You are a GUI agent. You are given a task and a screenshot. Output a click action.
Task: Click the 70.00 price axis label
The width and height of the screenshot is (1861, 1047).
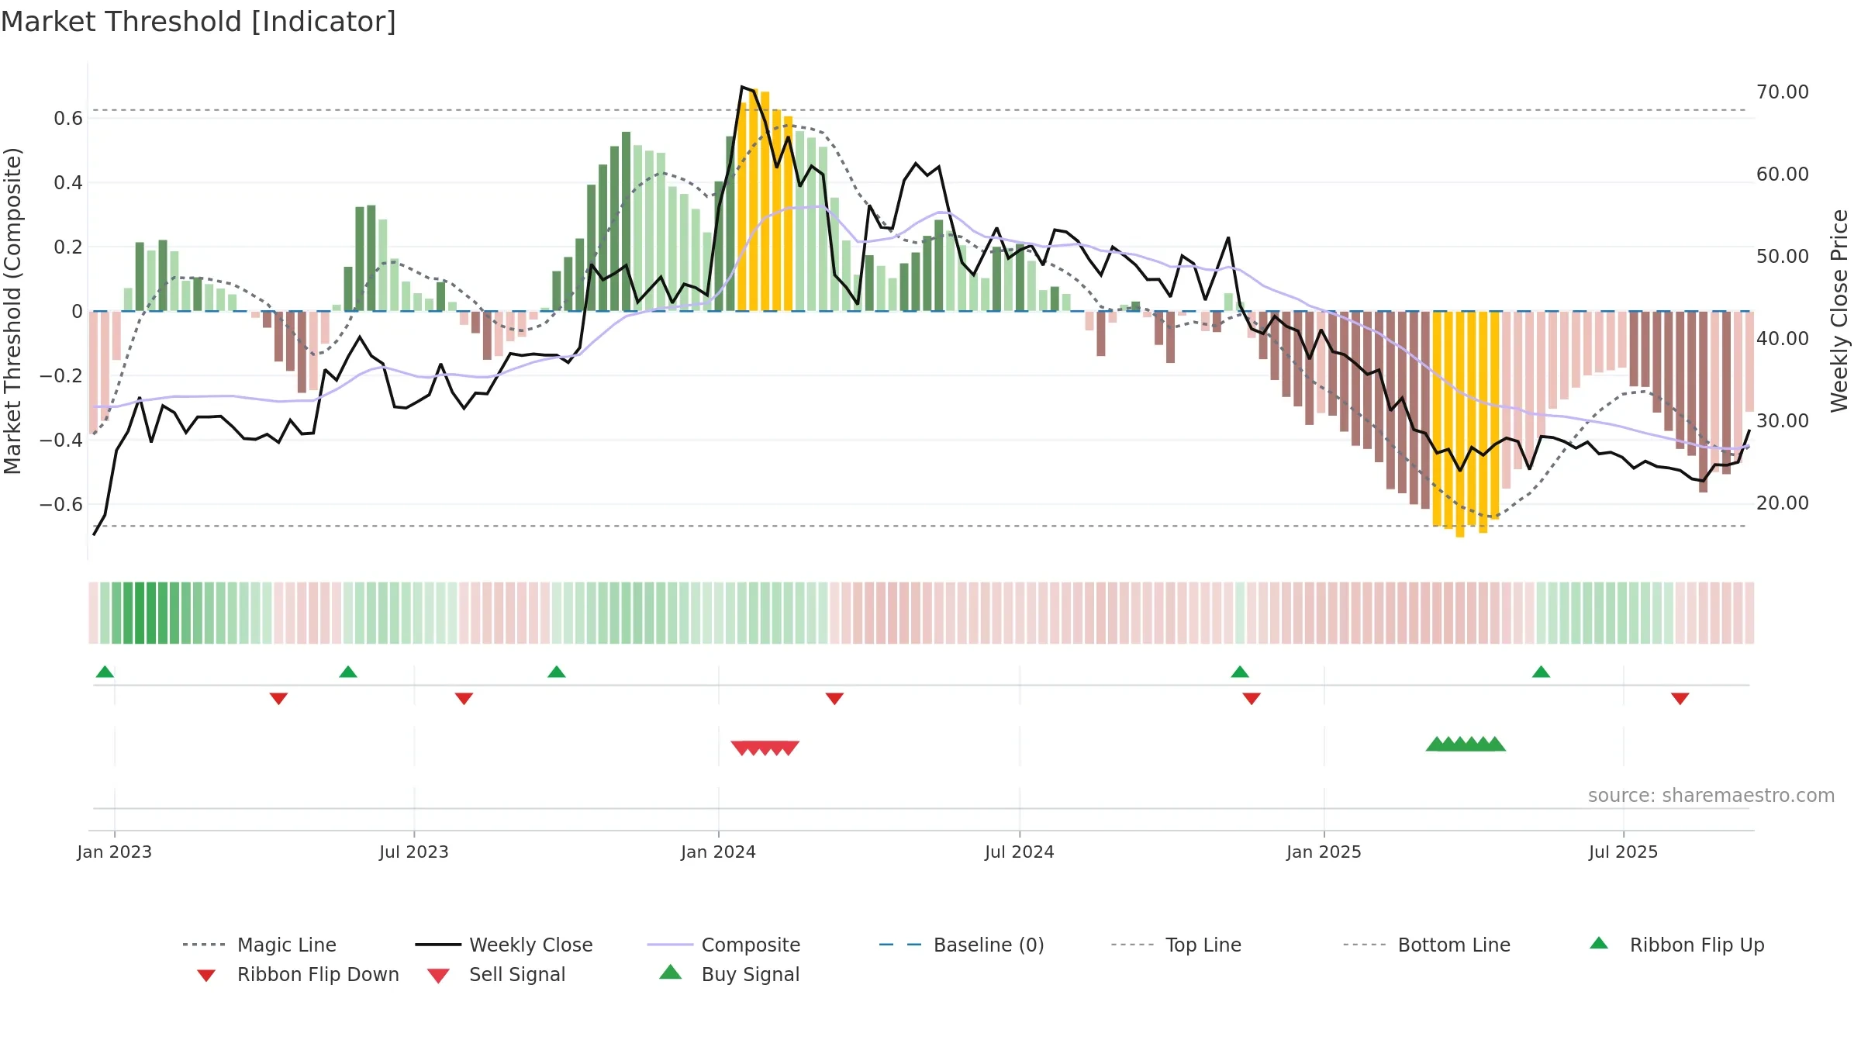point(1783,92)
